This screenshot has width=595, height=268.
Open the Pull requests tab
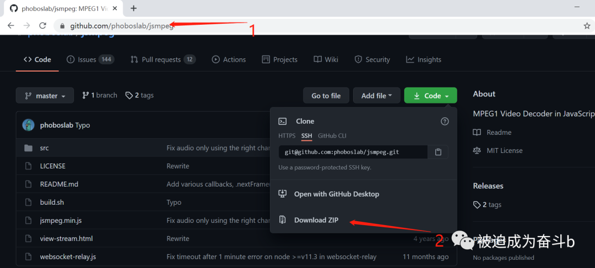pyautogui.click(x=163, y=59)
